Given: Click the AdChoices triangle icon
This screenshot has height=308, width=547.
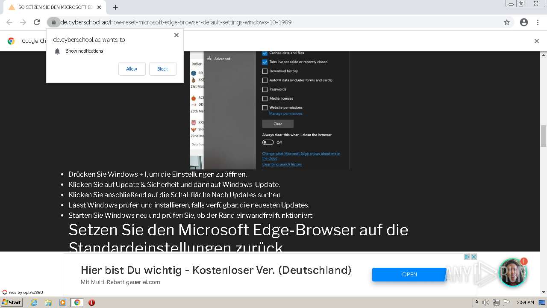Looking at the screenshot, I should coord(467,257).
